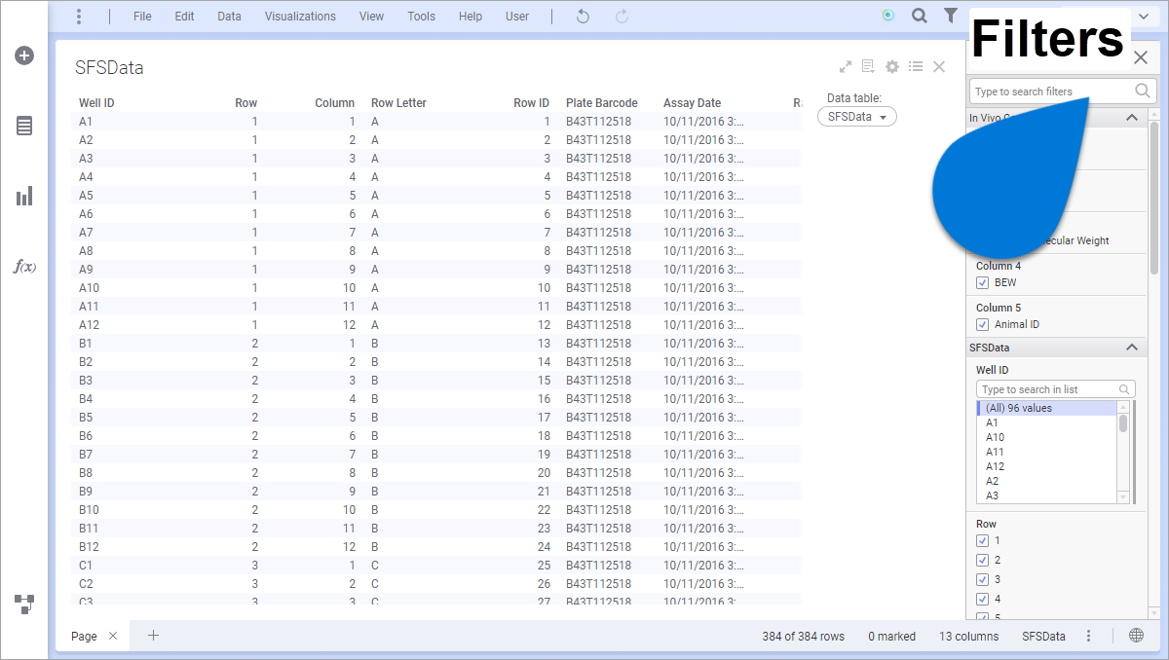Uncheck Row filter value 3

[x=982, y=579]
